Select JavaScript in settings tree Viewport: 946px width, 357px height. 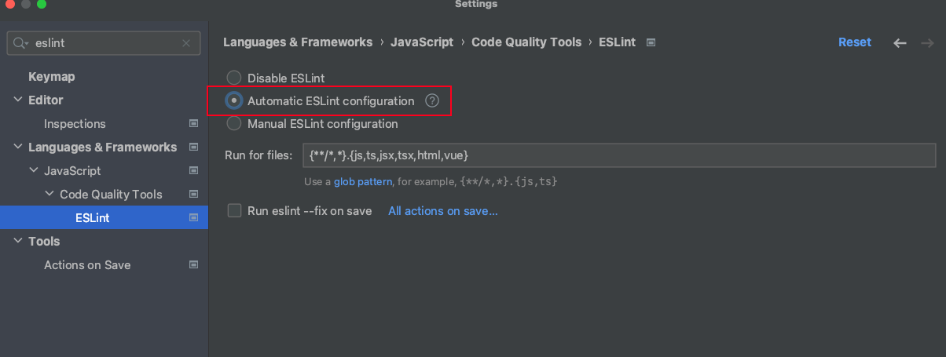coord(72,170)
